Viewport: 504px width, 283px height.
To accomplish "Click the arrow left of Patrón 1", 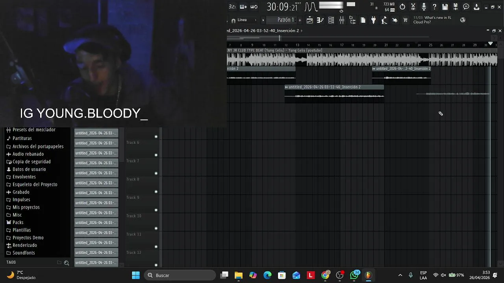I will pyautogui.click(x=263, y=20).
